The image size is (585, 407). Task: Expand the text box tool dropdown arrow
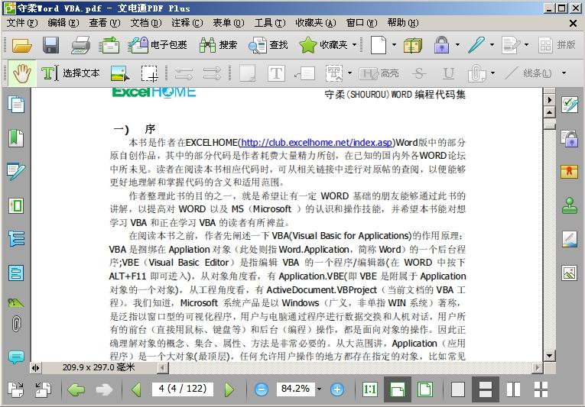tap(349, 73)
